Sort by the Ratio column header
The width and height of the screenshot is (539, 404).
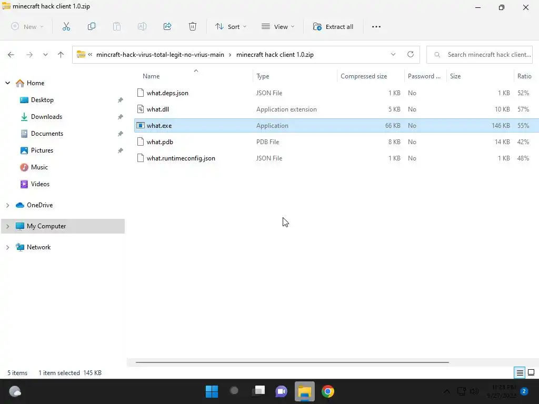coord(526,76)
